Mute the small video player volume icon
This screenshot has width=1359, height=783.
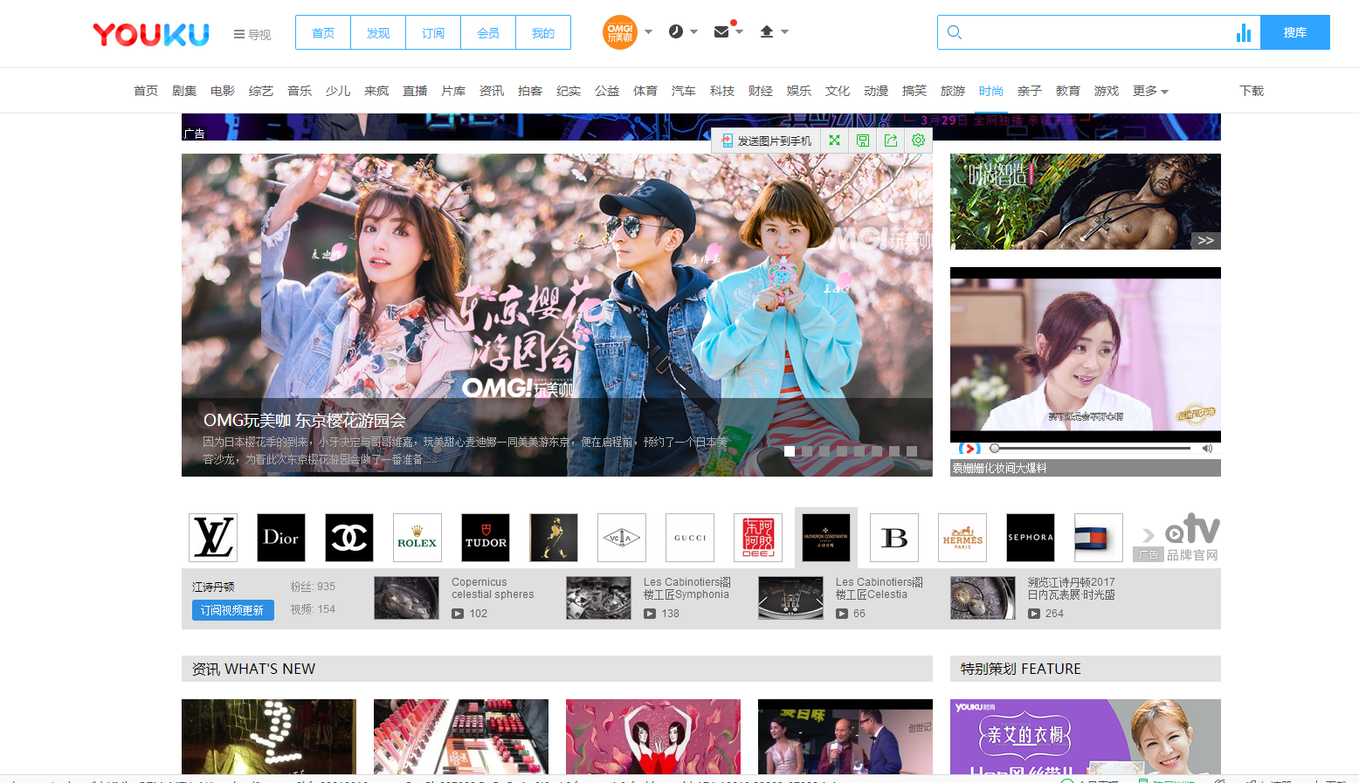(x=1207, y=449)
